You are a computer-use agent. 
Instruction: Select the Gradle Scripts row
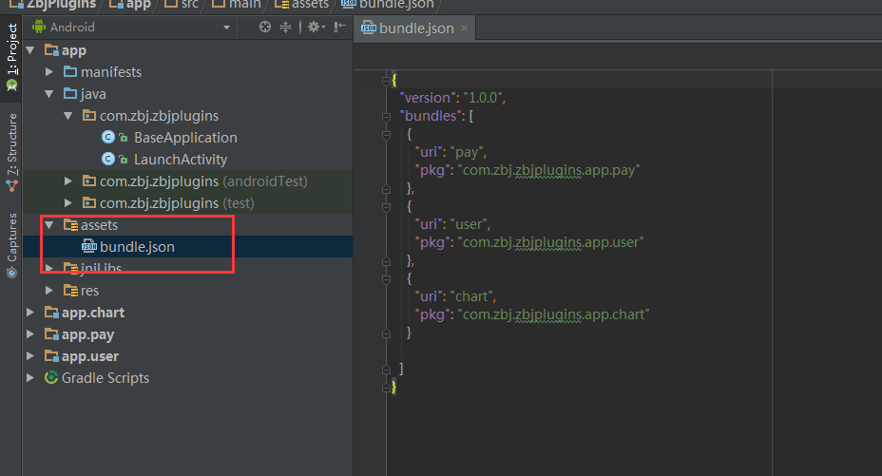pyautogui.click(x=188, y=378)
